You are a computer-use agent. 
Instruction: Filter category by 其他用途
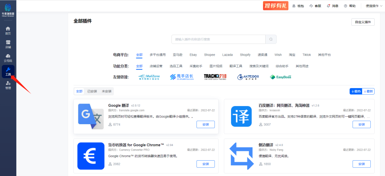point(302,66)
